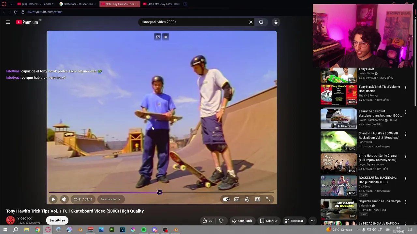This screenshot has width=417, height=234.
Task: Subscribe with the Suscribirse button
Action: 57,220
